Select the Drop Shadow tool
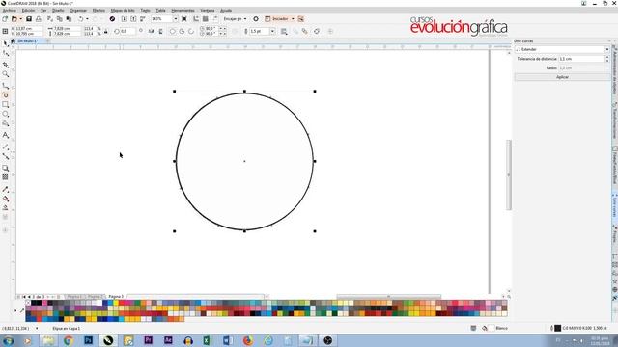The image size is (618, 347). [x=6, y=168]
